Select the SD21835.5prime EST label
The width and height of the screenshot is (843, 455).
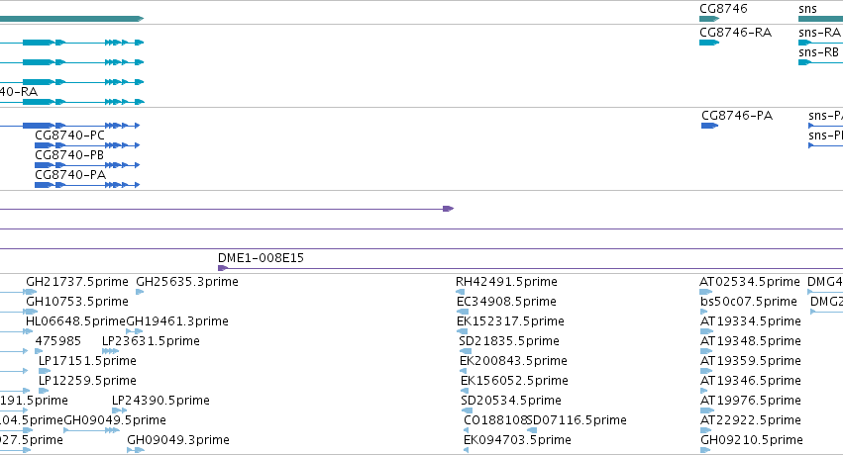(509, 341)
